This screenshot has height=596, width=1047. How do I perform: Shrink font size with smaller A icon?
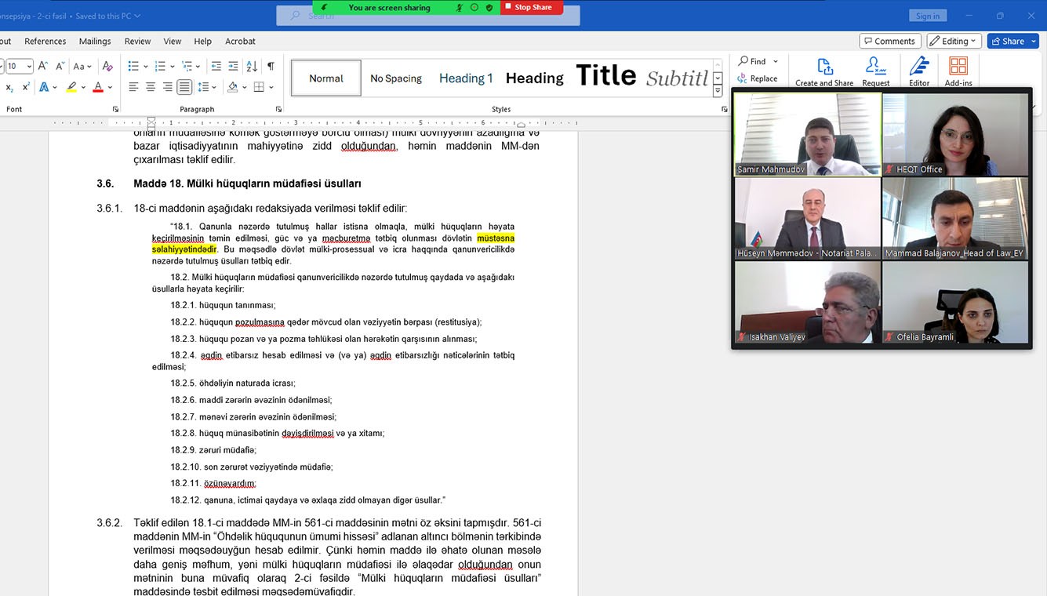click(x=60, y=67)
